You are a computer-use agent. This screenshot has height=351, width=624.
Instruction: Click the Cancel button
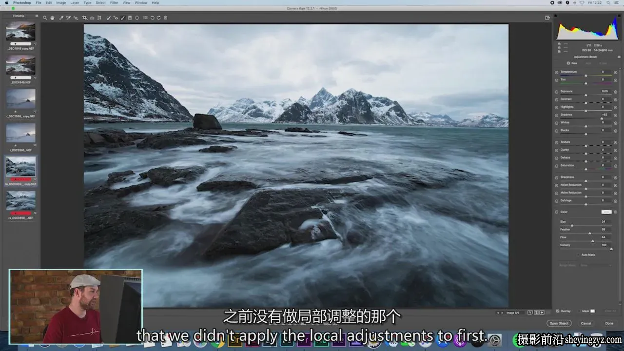[x=586, y=323]
